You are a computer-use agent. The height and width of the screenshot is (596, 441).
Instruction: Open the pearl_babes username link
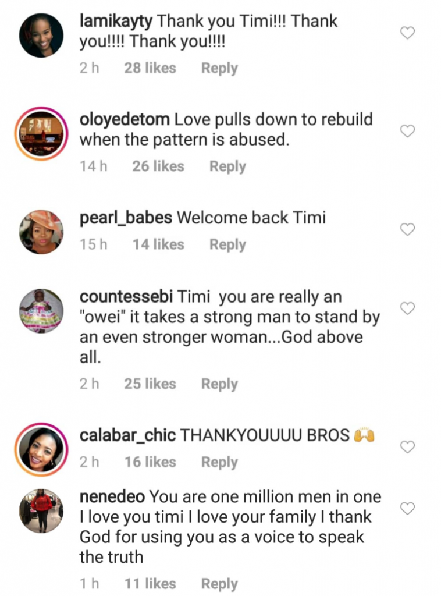126,218
